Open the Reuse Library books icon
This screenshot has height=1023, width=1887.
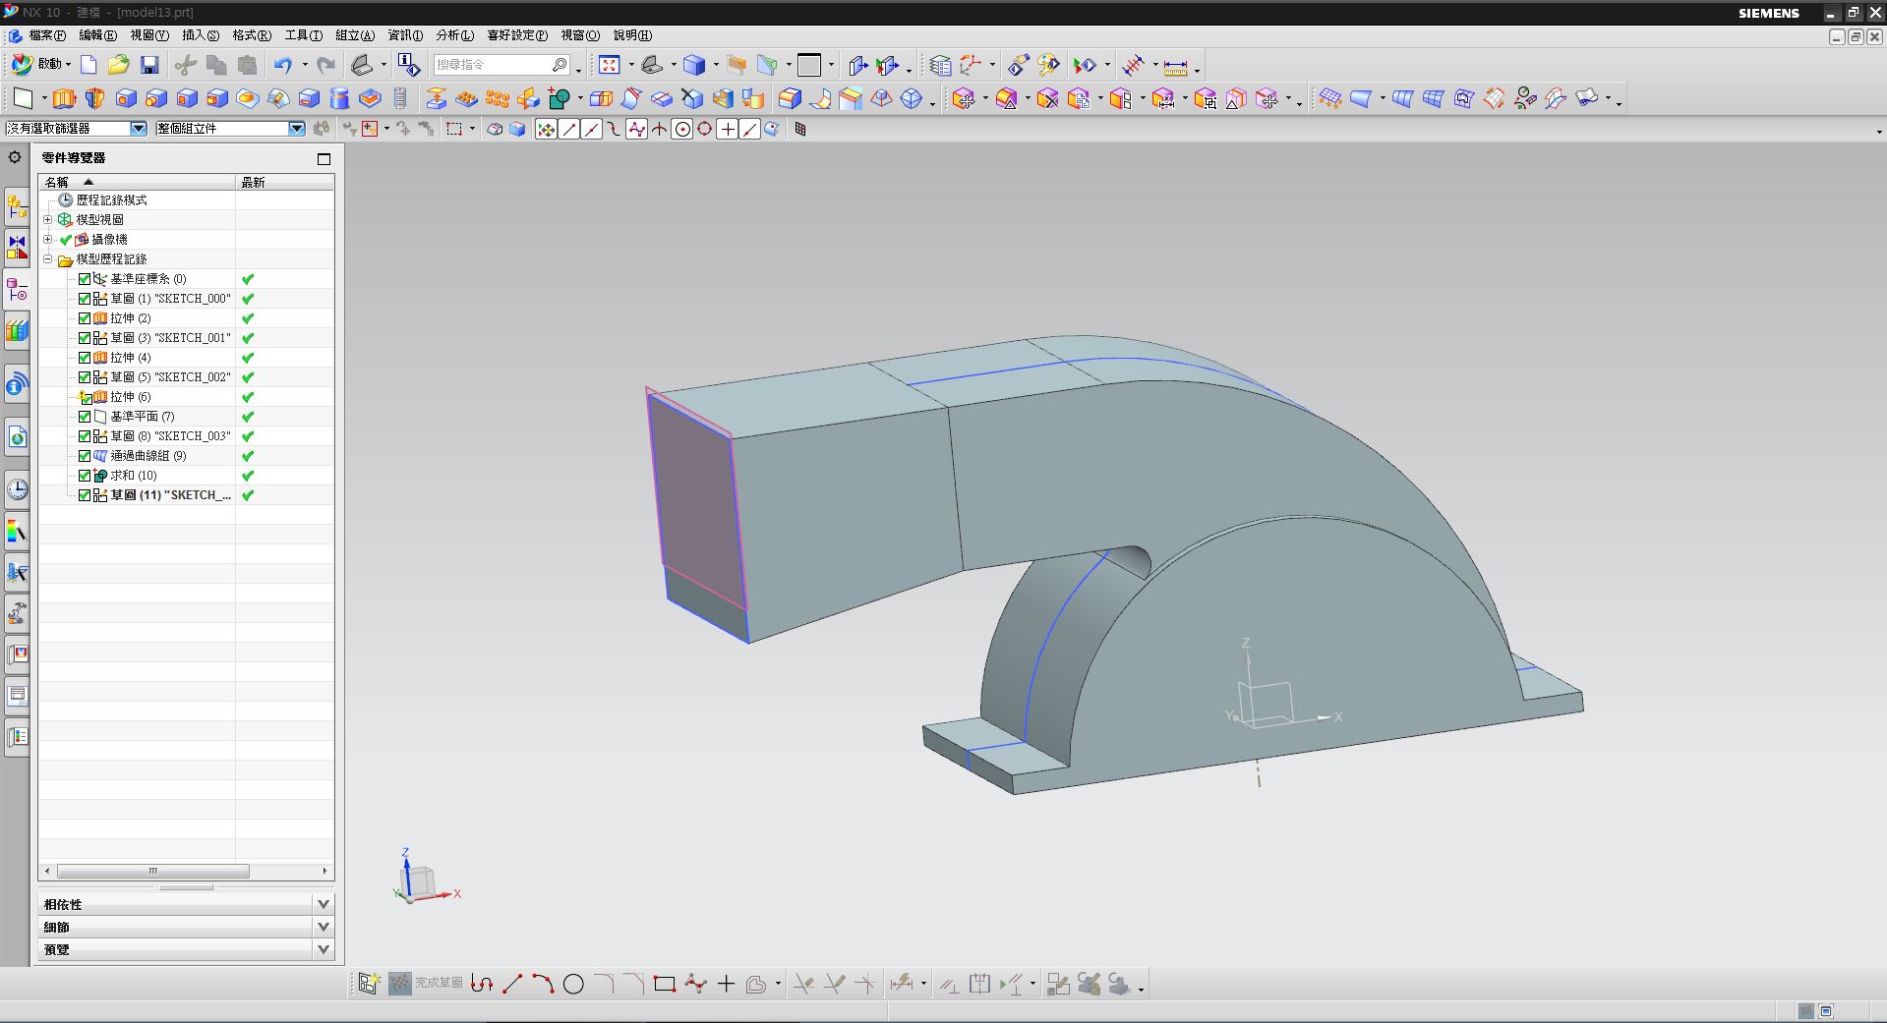click(17, 332)
